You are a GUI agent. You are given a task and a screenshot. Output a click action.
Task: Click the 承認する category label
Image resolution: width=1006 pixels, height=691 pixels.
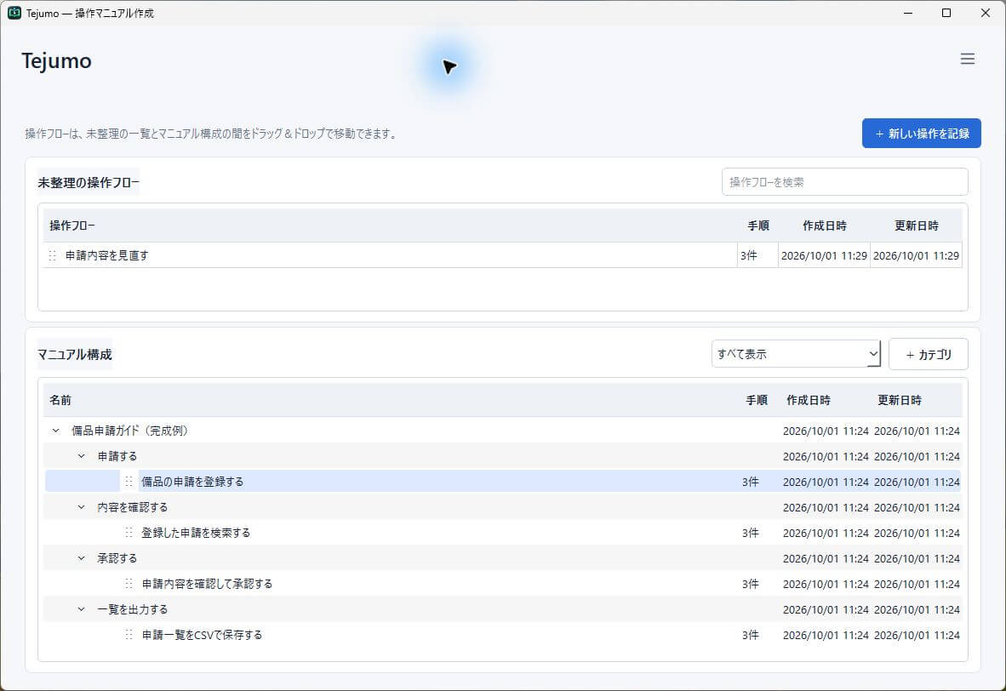point(117,558)
